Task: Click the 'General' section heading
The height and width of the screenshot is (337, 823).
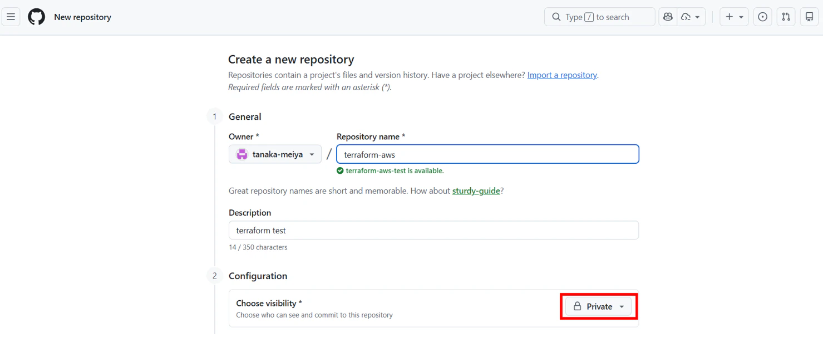Action: [245, 116]
